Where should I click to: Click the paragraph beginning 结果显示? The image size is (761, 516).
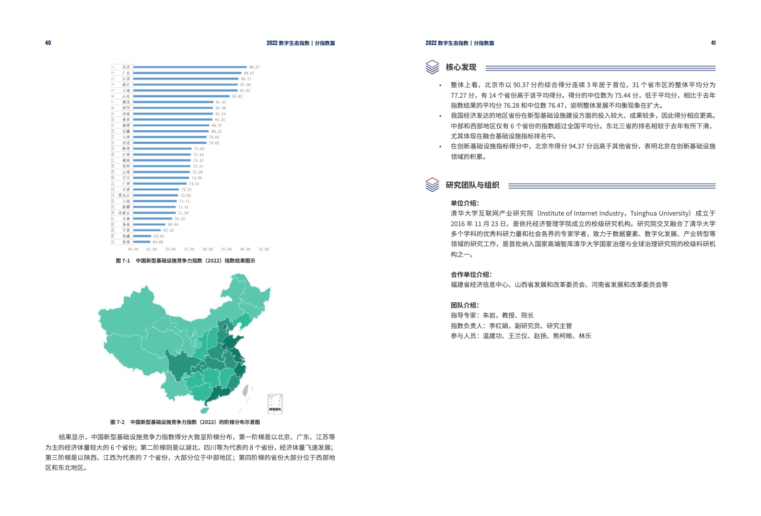click(190, 452)
